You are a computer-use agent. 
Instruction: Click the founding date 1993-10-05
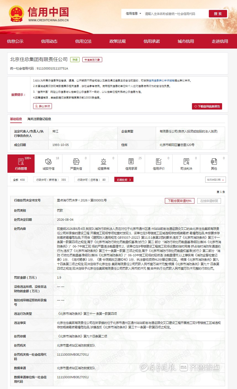(x=60, y=145)
